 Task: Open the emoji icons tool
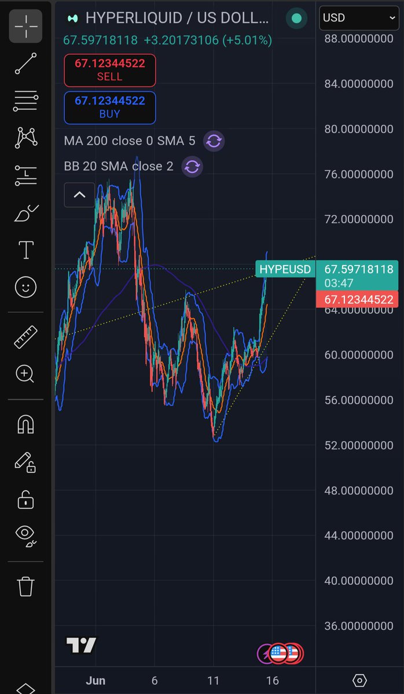coord(25,287)
